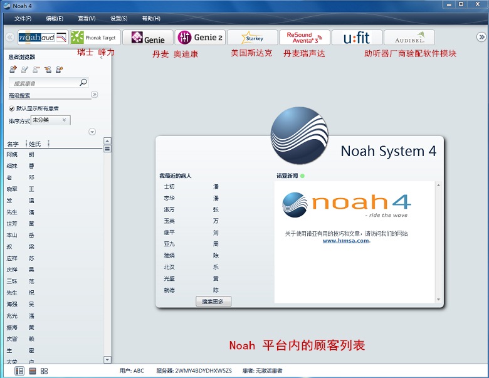
Task: Click the add new patient icon
Action: (13, 69)
